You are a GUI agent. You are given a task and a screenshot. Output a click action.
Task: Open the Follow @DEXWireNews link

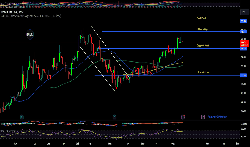pyautogui.click(x=218, y=117)
